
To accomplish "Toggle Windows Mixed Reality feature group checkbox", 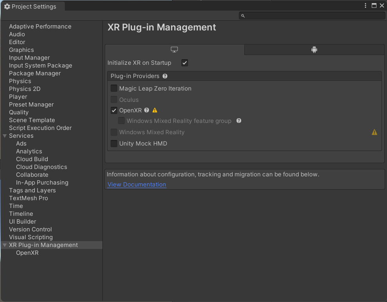I will [x=121, y=121].
